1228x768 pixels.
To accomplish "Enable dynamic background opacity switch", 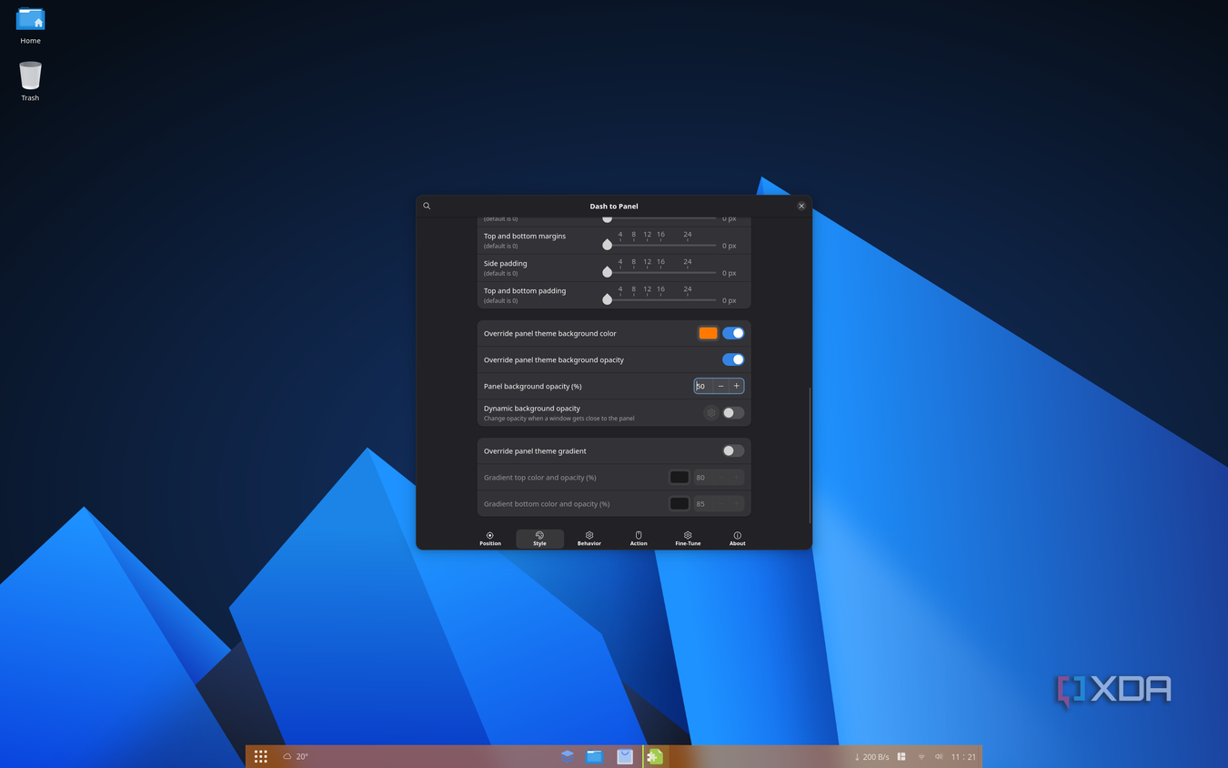I will [733, 412].
